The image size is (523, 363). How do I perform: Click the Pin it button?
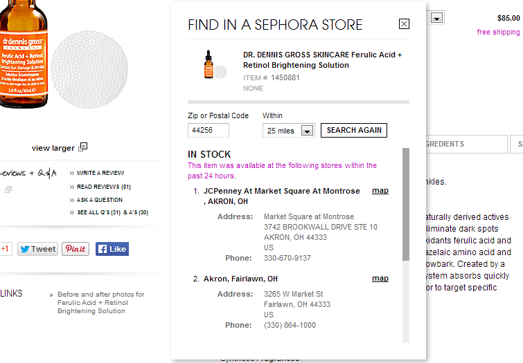click(76, 249)
